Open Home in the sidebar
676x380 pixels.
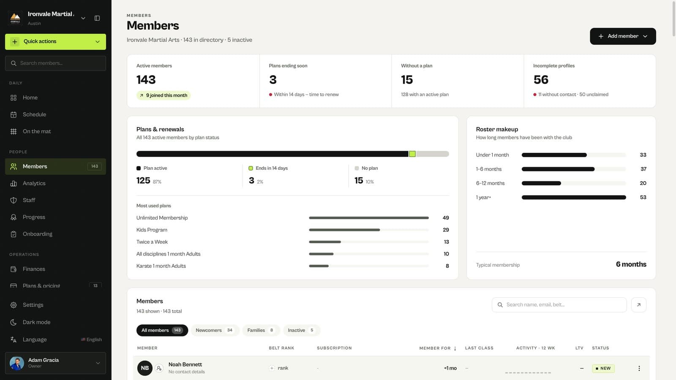[x=55, y=98]
